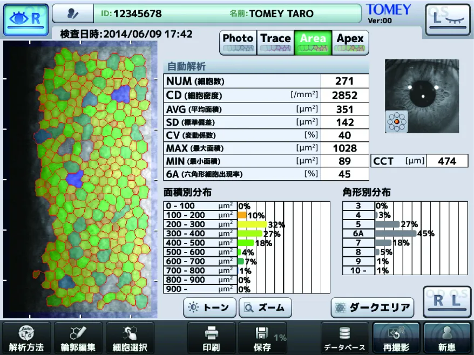Click the large blue cell near top of image
This screenshot has height=355, width=474.
(120, 94)
